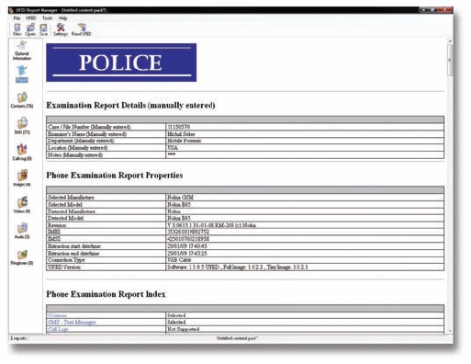Open the Videos sidebar icon
The height and width of the screenshot is (364, 471).
(22, 205)
